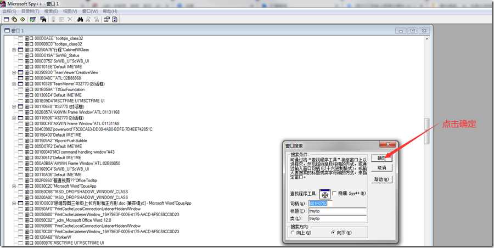Open the 监视(S) menu
This screenshot has height=248, width=494.
tap(9, 12)
